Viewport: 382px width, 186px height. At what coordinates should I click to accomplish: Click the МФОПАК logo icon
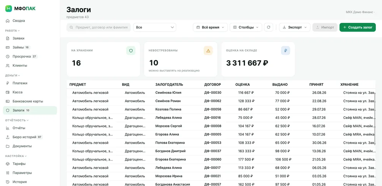[x=8, y=8]
